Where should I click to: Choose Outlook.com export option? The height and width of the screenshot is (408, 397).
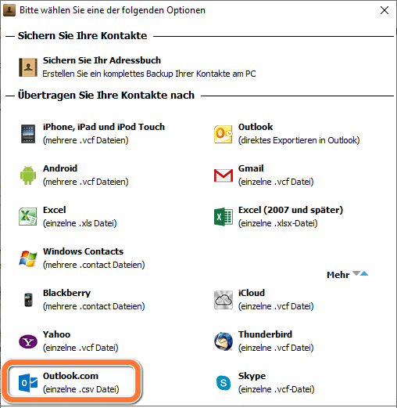tap(70, 376)
